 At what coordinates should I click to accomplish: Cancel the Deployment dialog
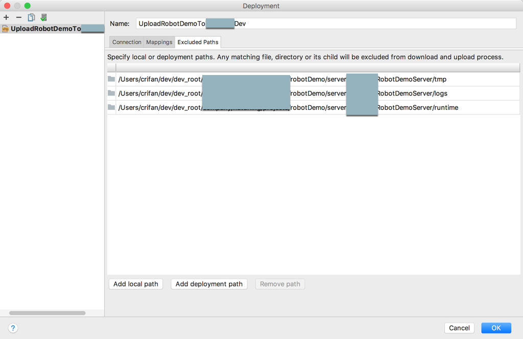pyautogui.click(x=459, y=328)
